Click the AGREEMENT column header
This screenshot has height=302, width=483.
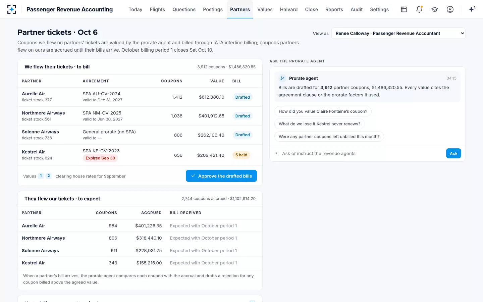(x=96, y=81)
